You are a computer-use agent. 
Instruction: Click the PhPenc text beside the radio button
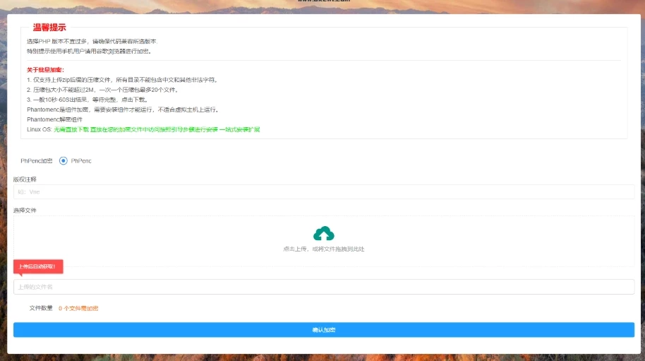(81, 161)
